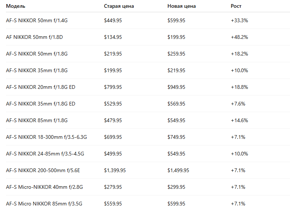The height and width of the screenshot is (211, 290).
Task: Select the AF-S NIKKOR 50mm f/1.4G model cell
Action: pyautogui.click(x=37, y=20)
